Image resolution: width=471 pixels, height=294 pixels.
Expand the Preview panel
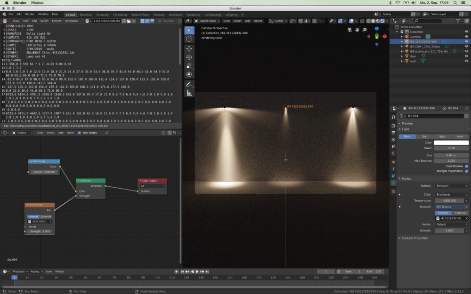(x=407, y=123)
